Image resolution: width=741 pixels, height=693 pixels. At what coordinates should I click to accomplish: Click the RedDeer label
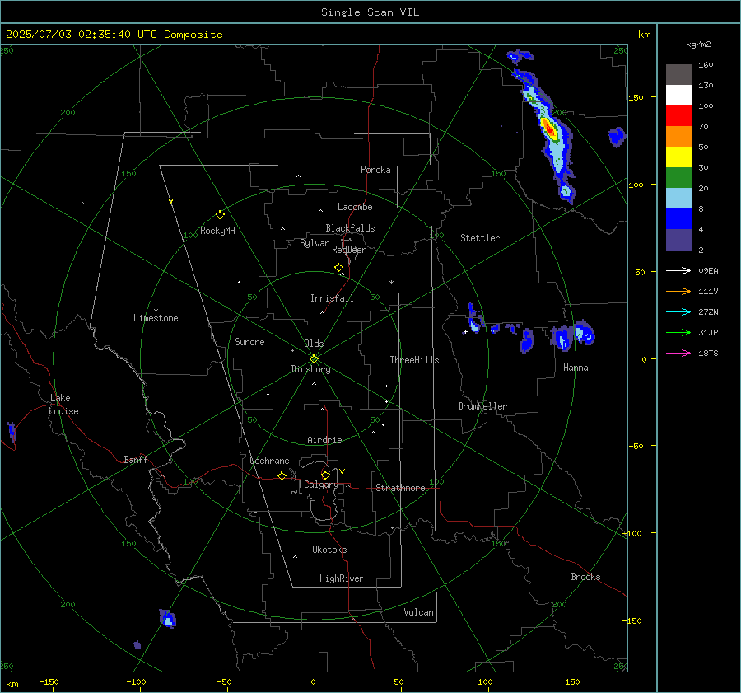point(349,250)
